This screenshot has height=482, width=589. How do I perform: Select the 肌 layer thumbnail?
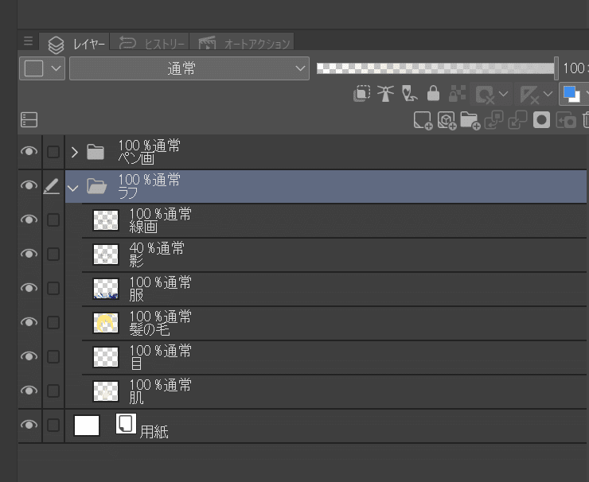[106, 391]
